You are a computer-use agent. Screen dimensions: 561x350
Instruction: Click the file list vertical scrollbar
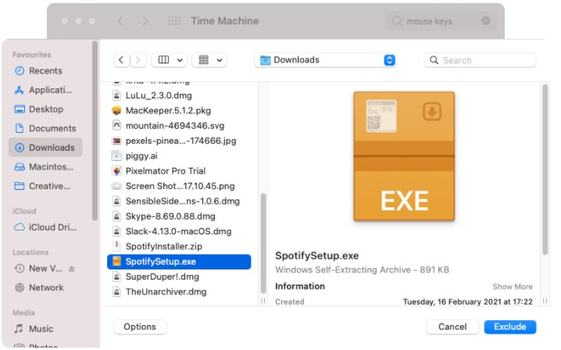pyautogui.click(x=263, y=243)
